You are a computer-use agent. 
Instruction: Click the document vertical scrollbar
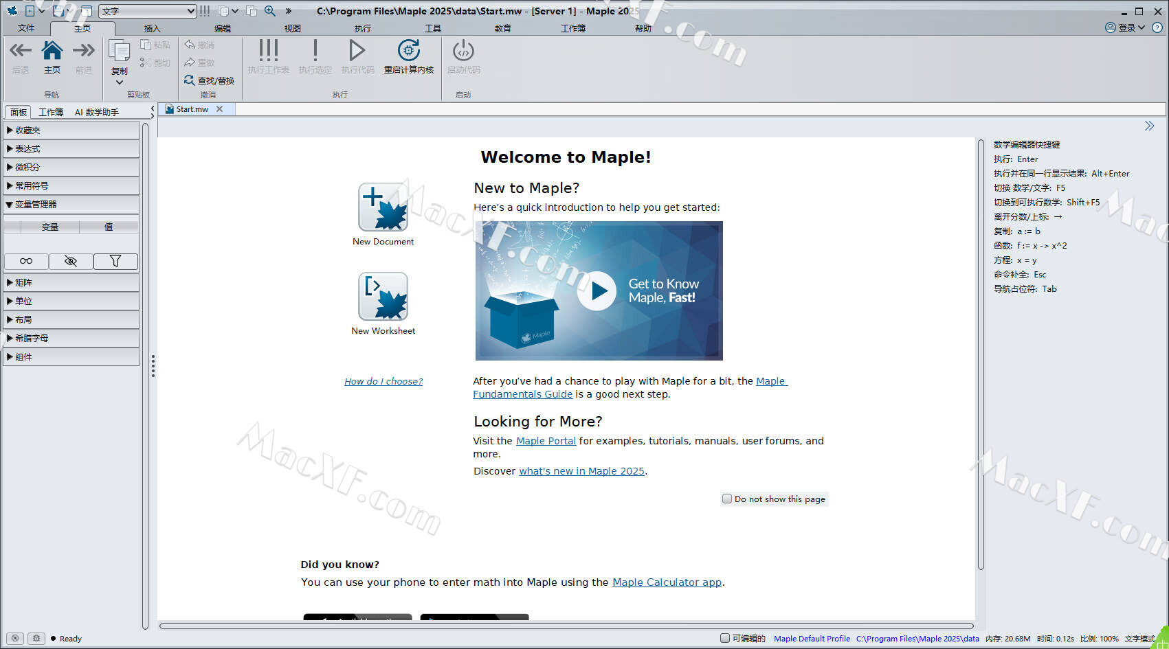coord(981,354)
